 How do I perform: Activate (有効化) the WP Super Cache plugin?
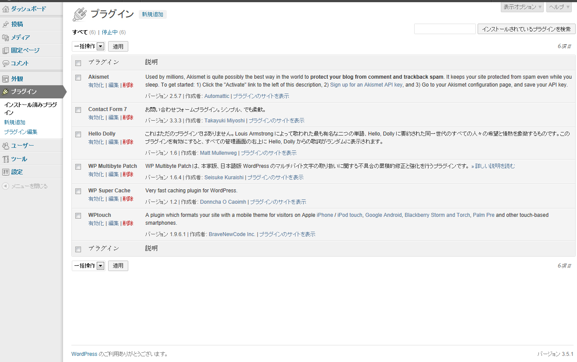click(96, 199)
